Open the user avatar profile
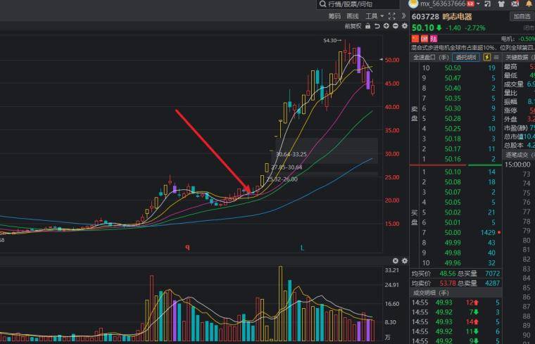The image size is (535, 344). pyautogui.click(x=413, y=4)
